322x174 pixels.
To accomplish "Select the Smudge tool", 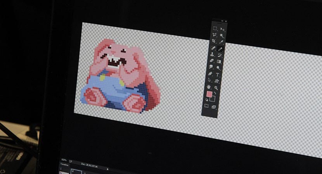I will pos(211,67).
